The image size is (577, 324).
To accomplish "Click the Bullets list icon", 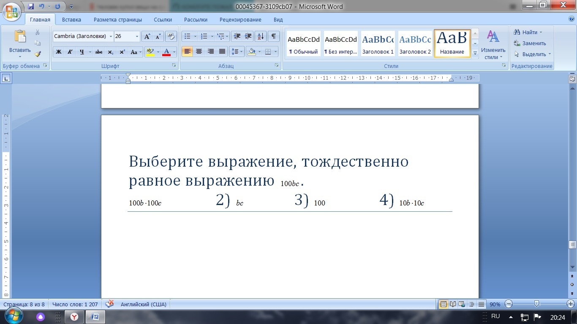I will 188,36.
